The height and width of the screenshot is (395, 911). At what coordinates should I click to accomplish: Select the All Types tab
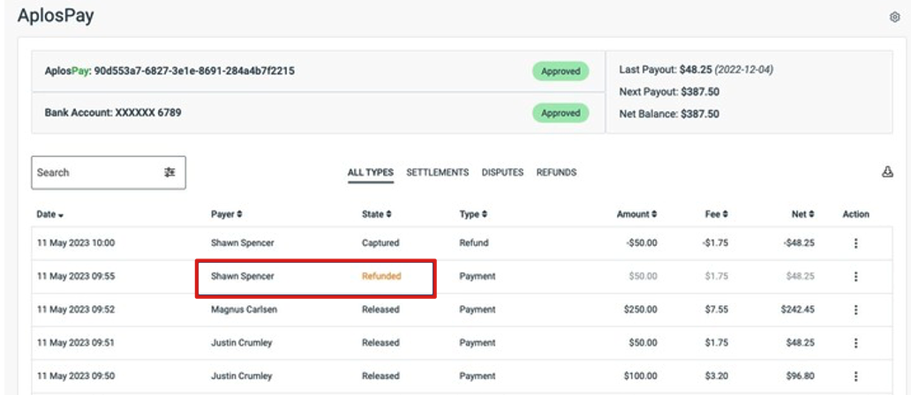click(371, 172)
